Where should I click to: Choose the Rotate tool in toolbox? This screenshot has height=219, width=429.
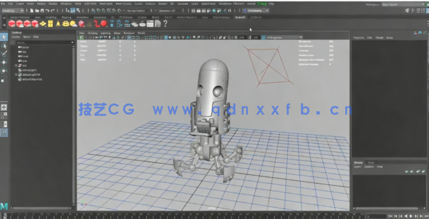click(4, 70)
